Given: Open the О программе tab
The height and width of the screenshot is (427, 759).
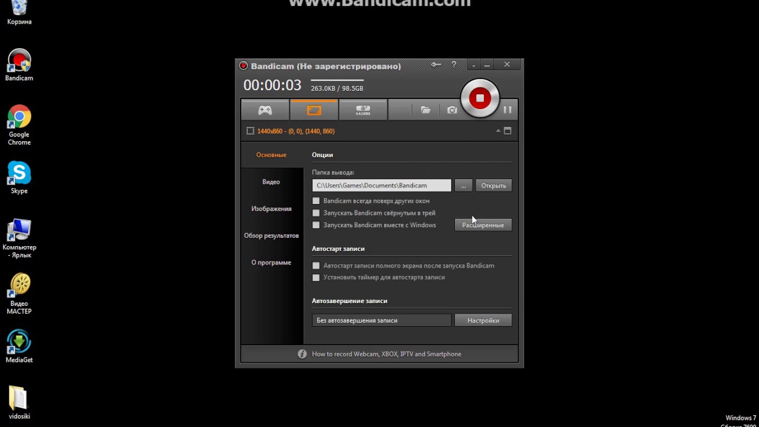Looking at the screenshot, I should (x=271, y=262).
